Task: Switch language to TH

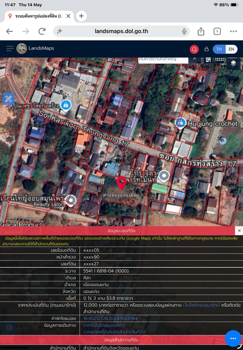Action: point(219,49)
